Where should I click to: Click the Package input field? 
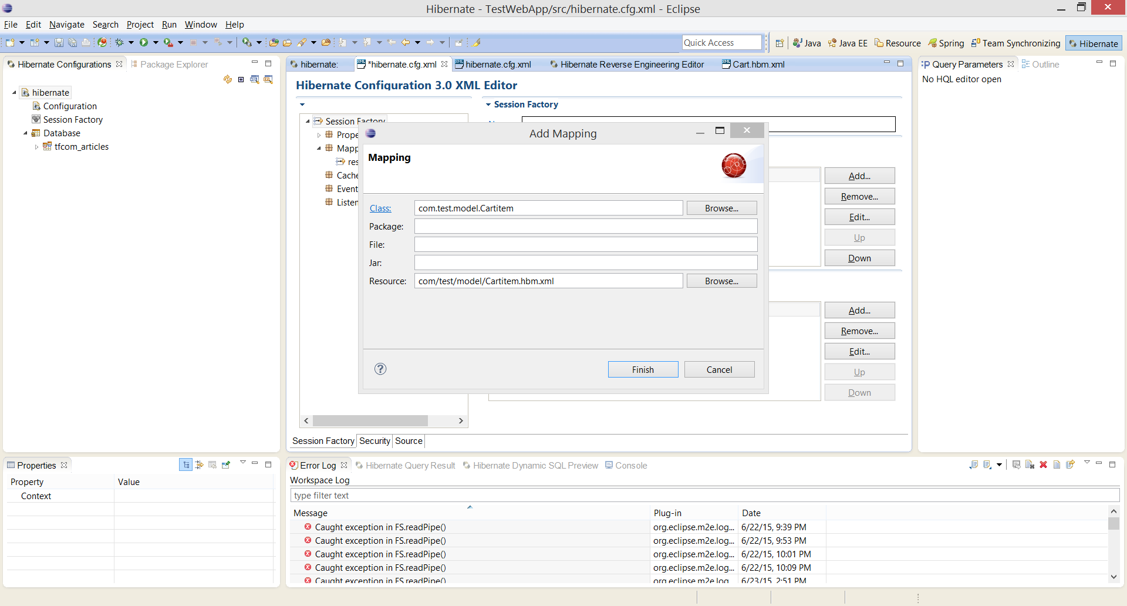point(586,226)
